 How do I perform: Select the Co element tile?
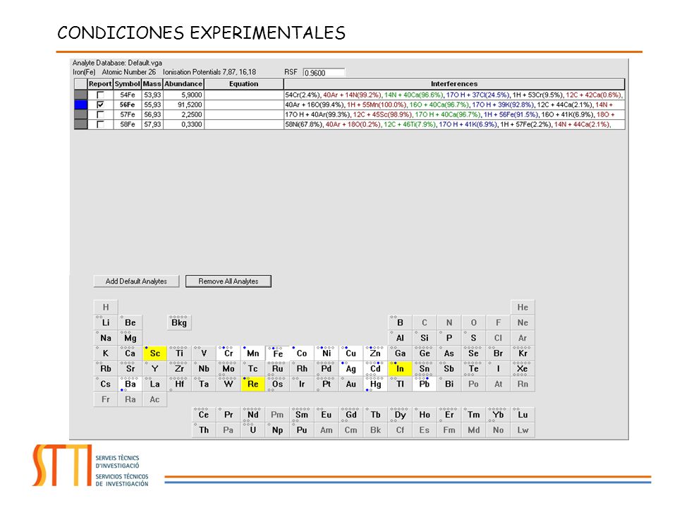tap(302, 353)
